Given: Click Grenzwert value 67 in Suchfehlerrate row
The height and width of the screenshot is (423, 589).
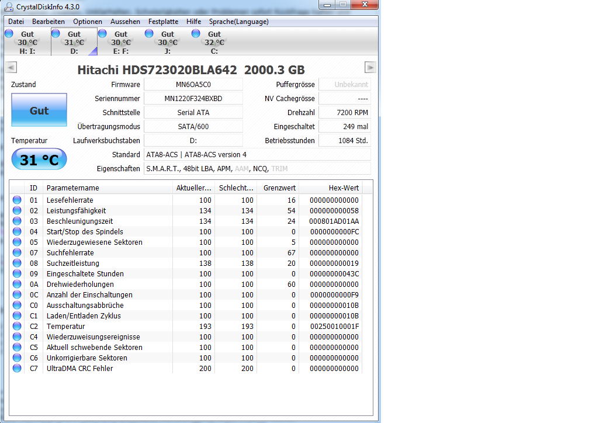Looking at the screenshot, I should pyautogui.click(x=292, y=253).
